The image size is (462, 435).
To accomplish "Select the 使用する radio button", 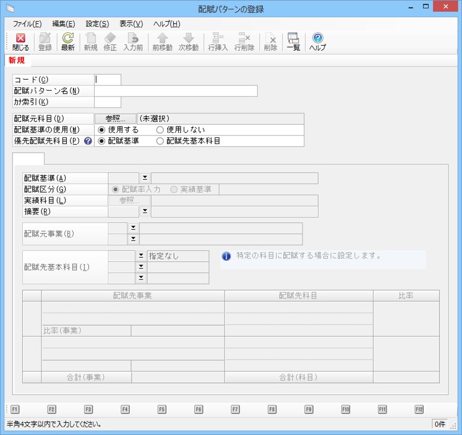I will pos(102,130).
